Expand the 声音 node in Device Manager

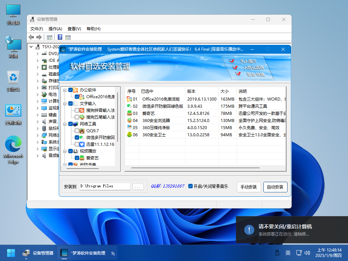tap(37, 122)
